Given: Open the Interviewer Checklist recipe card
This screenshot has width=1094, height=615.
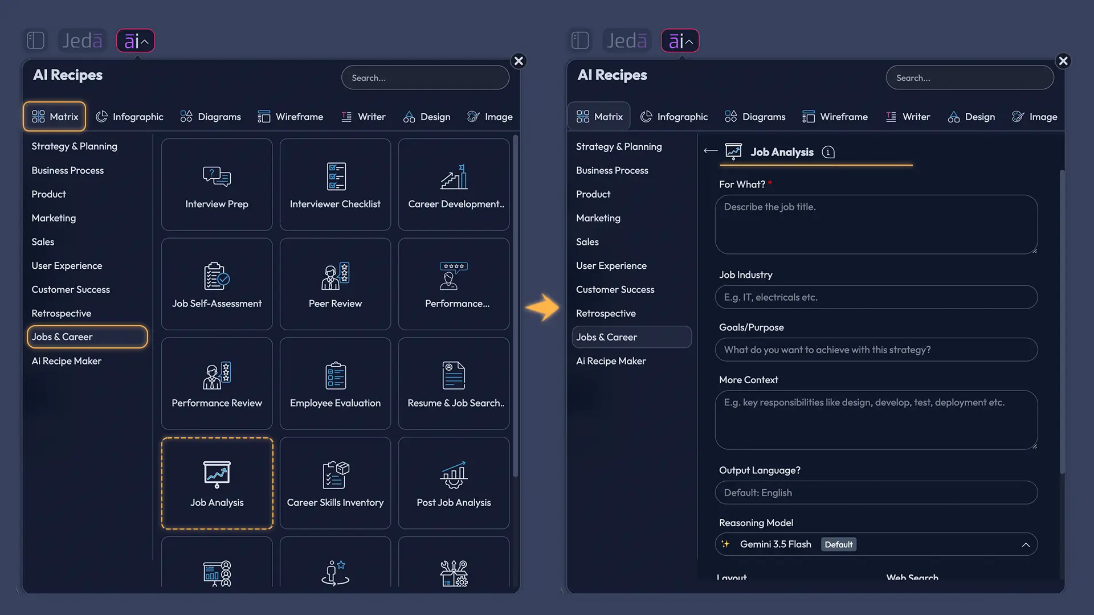Looking at the screenshot, I should tap(335, 184).
